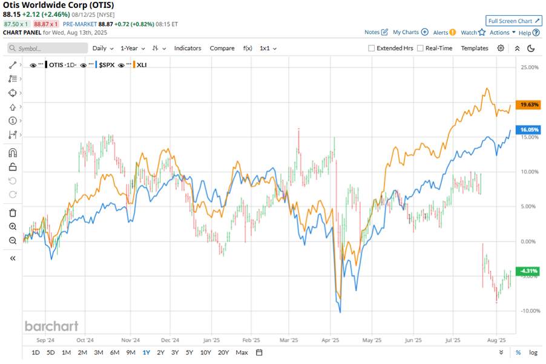Image resolution: width=546 pixels, height=364 pixels.
Task: Open the Compare menu
Action: 222,48
